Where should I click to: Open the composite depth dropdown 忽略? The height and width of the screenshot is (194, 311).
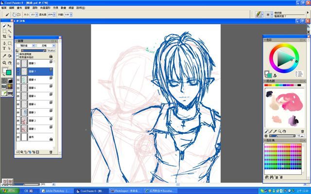(46, 46)
